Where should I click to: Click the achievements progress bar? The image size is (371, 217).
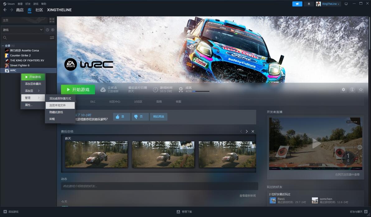point(201,91)
